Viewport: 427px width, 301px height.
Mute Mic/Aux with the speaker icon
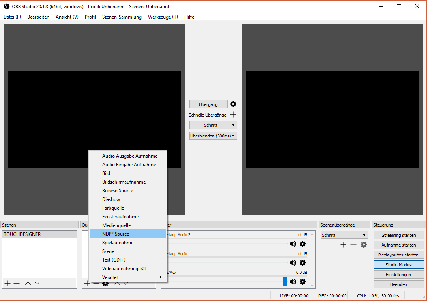(x=293, y=282)
